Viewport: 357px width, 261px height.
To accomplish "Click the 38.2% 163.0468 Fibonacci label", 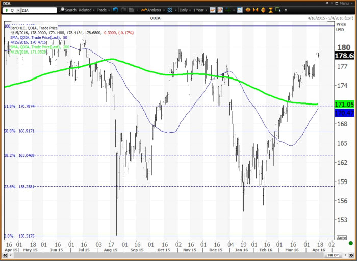I will [19, 155].
